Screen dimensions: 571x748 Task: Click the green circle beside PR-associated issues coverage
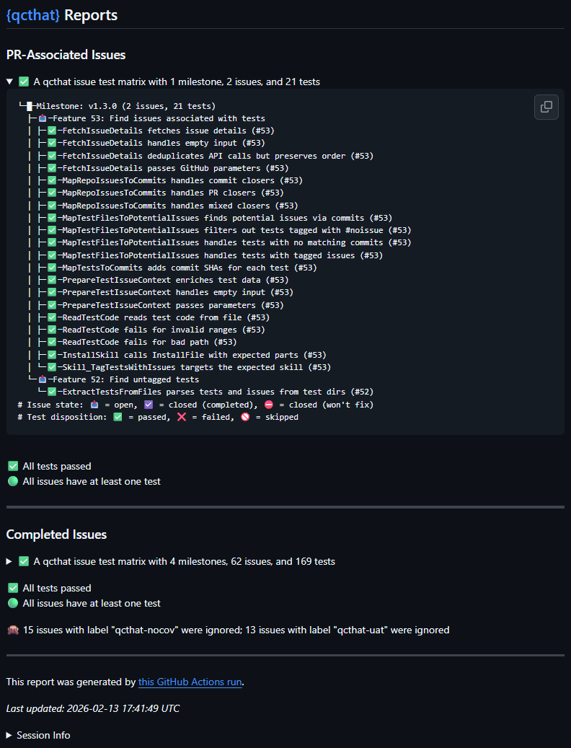tap(12, 481)
